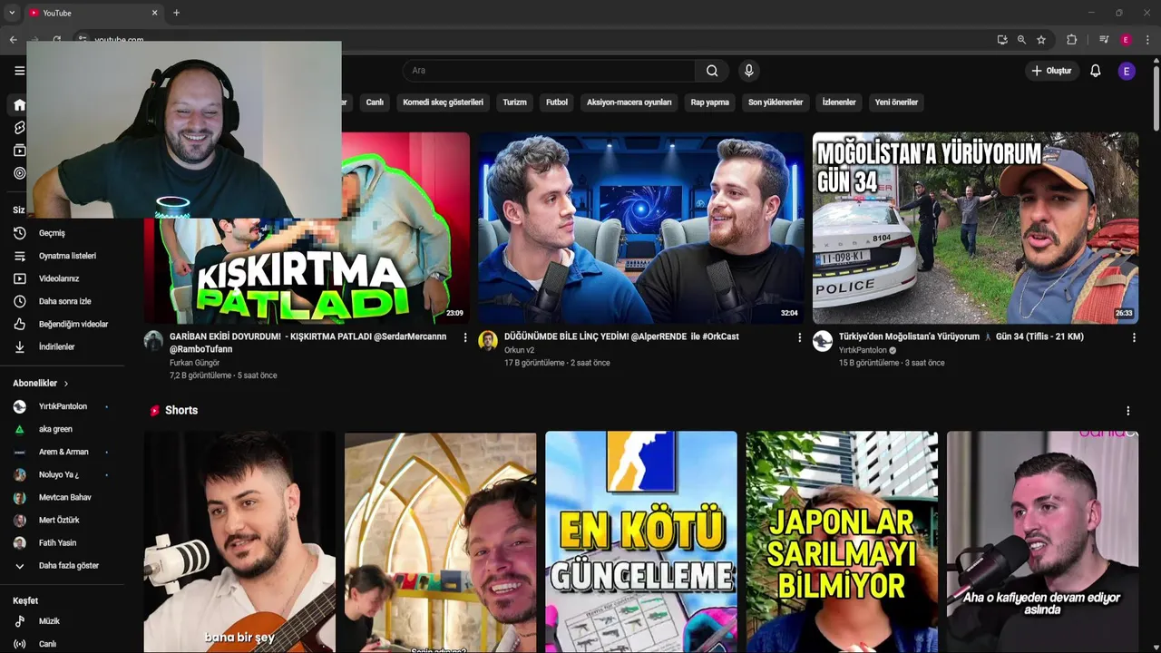The width and height of the screenshot is (1161, 653).
Task: Open the YouTube hamburger menu
Action: [19, 71]
